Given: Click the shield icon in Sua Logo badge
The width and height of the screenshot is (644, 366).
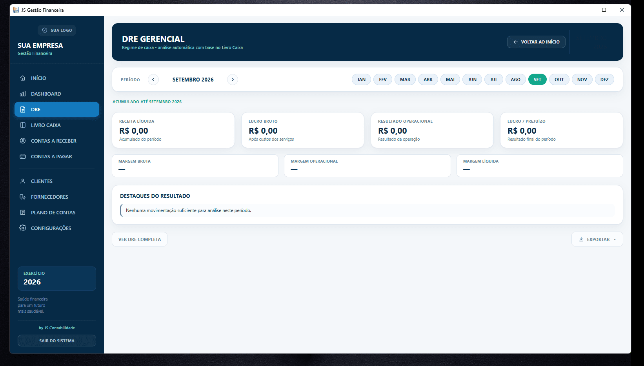Looking at the screenshot, I should pos(45,30).
